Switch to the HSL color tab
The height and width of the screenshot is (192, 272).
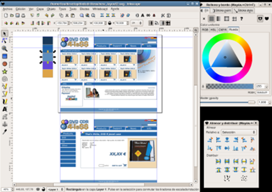(213, 30)
